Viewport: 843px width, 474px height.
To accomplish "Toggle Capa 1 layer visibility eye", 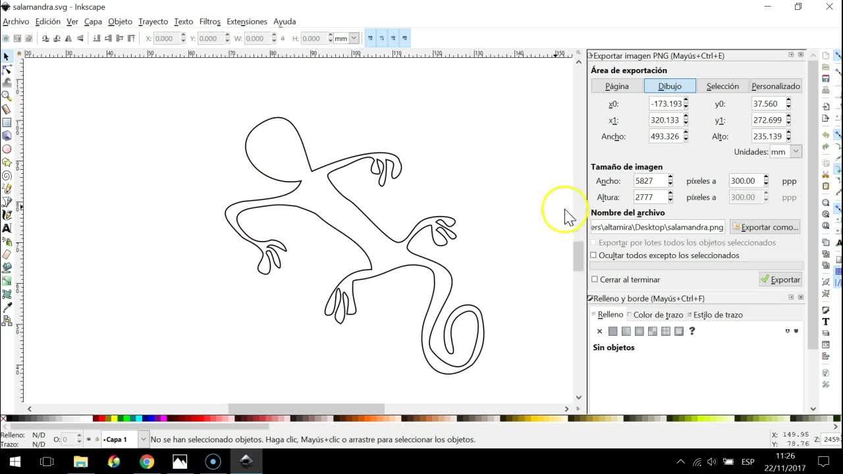I will pos(89,440).
